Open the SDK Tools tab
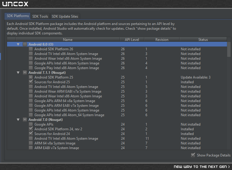232x170 pixels. 40,16
